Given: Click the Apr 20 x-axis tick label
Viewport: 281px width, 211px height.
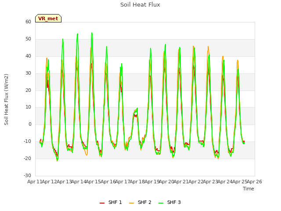Looking at the screenshot, I should [x=166, y=182].
